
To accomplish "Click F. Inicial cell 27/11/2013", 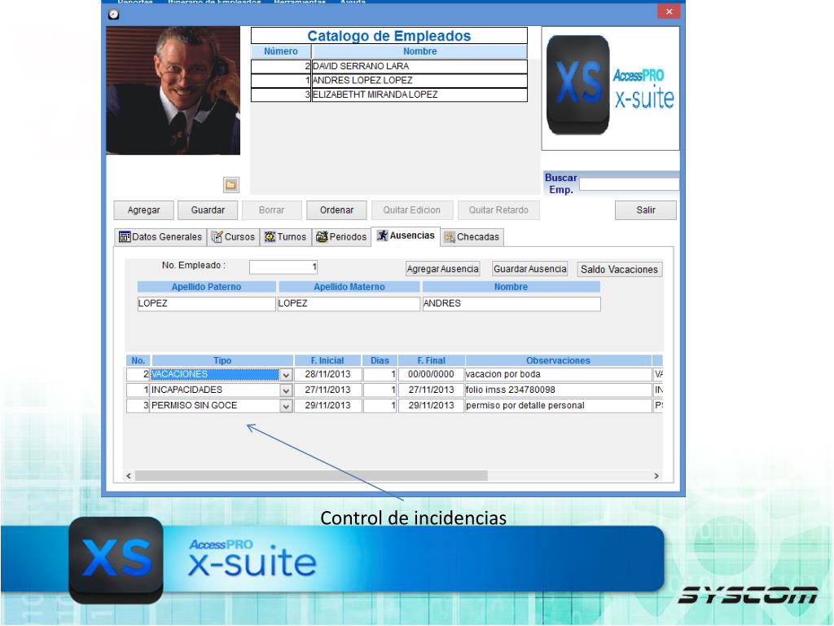I will (x=327, y=390).
